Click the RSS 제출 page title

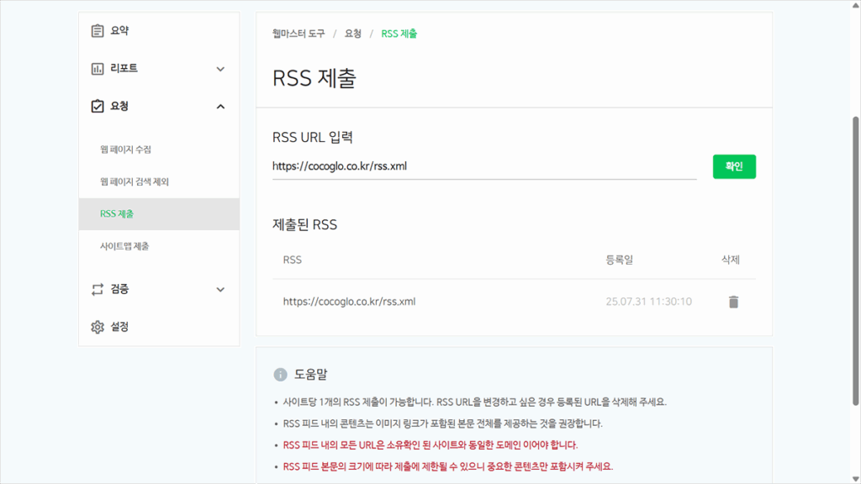[x=314, y=78]
